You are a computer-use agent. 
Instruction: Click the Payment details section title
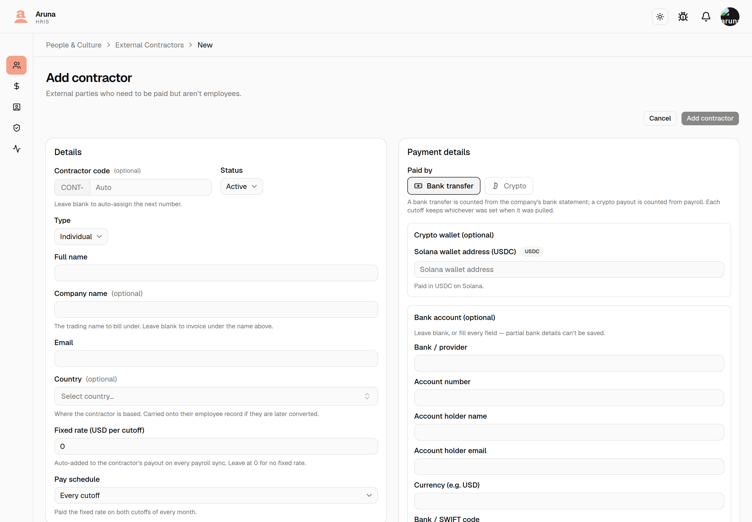click(x=438, y=152)
